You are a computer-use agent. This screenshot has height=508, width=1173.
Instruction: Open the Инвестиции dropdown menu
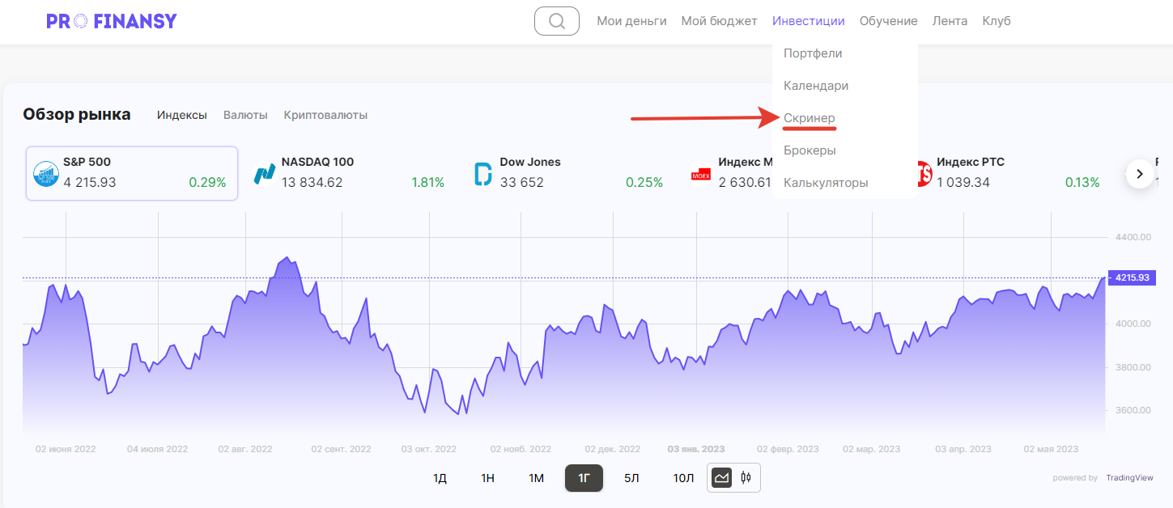808,21
